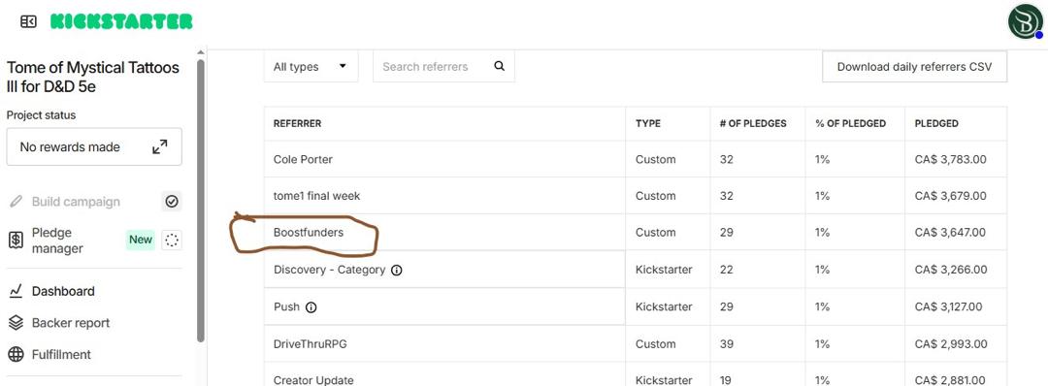Click the % OF PLEDGED column header
This screenshot has height=386, width=1048.
[x=850, y=123]
